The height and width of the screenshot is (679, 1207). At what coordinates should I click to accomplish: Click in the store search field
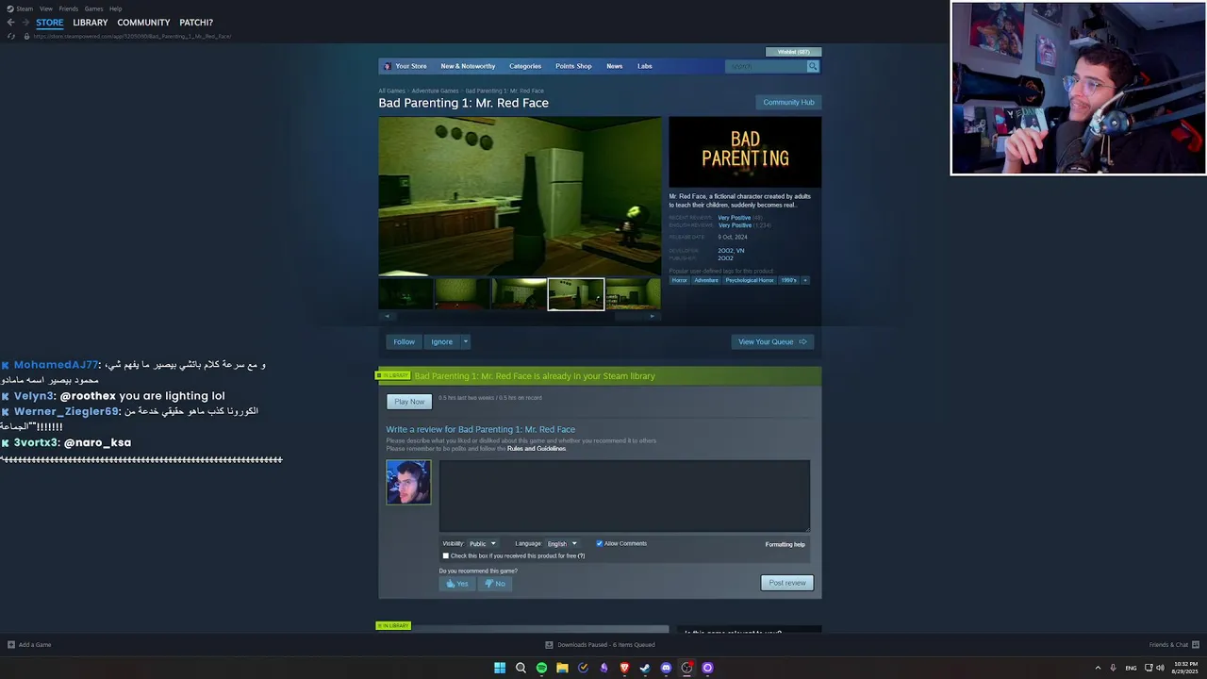pos(766,66)
